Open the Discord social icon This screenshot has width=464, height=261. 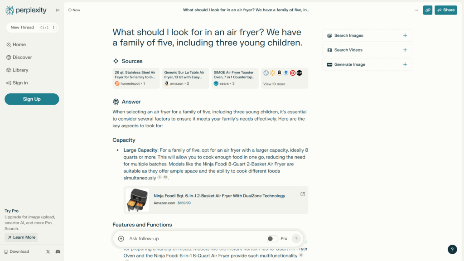pyautogui.click(x=58, y=251)
